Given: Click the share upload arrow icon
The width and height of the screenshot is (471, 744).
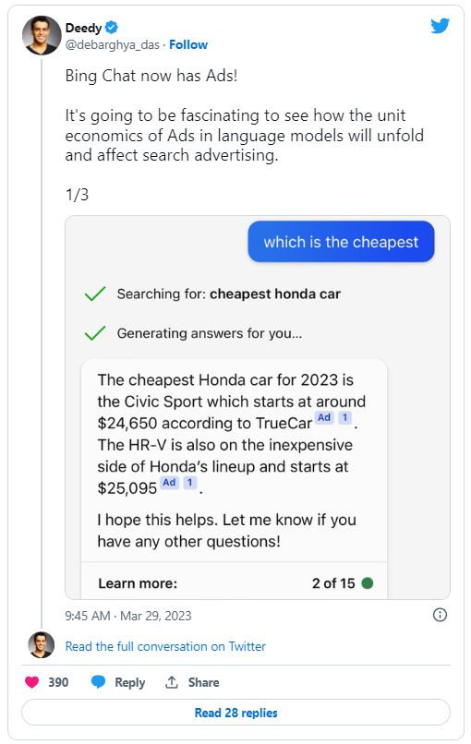Looking at the screenshot, I should (x=172, y=682).
